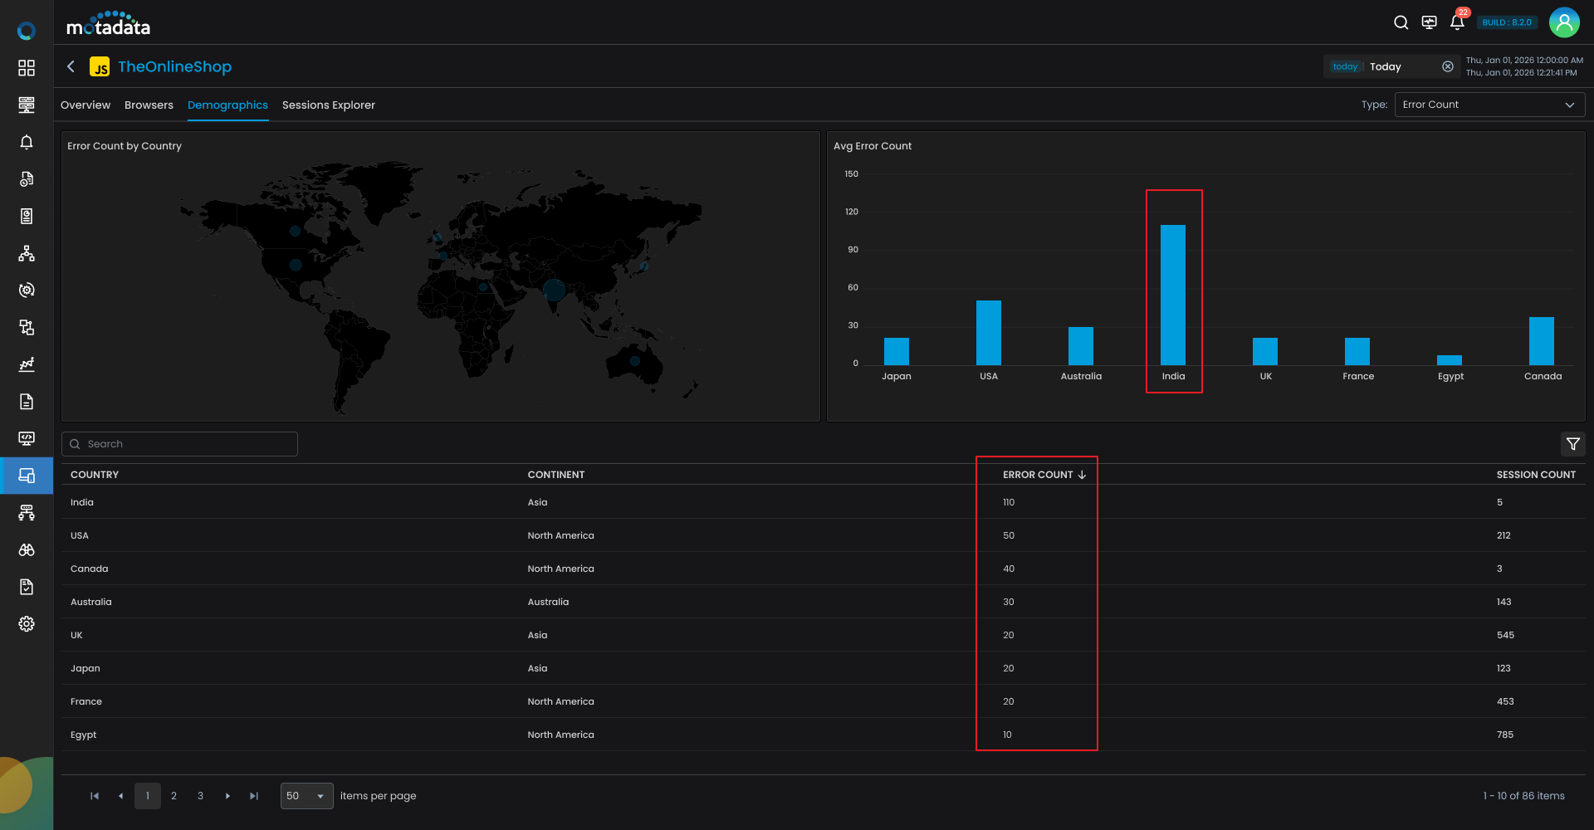Open the notifications bell with badge
The width and height of the screenshot is (1594, 830).
1457,22
